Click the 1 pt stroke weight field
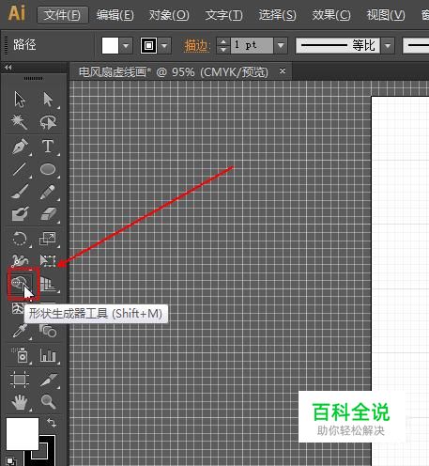Screen dimensions: 429x466 [x=252, y=46]
